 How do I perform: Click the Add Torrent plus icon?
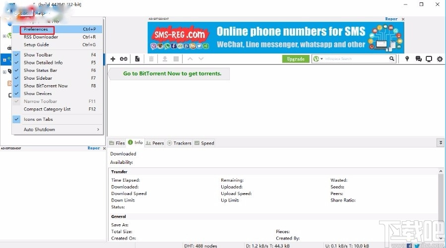(x=113, y=59)
